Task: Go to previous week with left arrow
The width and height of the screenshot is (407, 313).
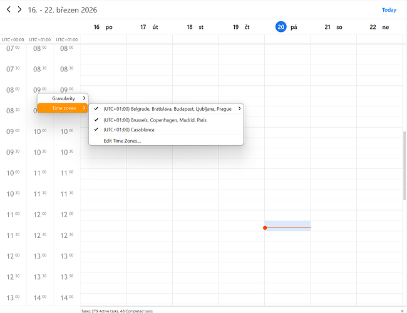Action: click(x=9, y=10)
